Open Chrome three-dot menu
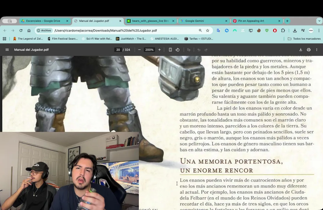Screen dimensions: 323x210 319,30
